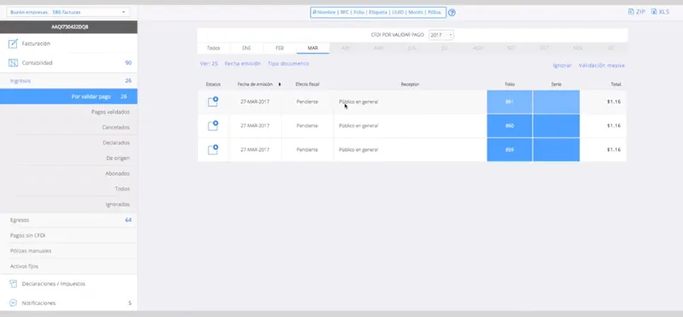Open the Buzón empresas dropdown
The width and height of the screenshot is (683, 317).
click(x=67, y=12)
